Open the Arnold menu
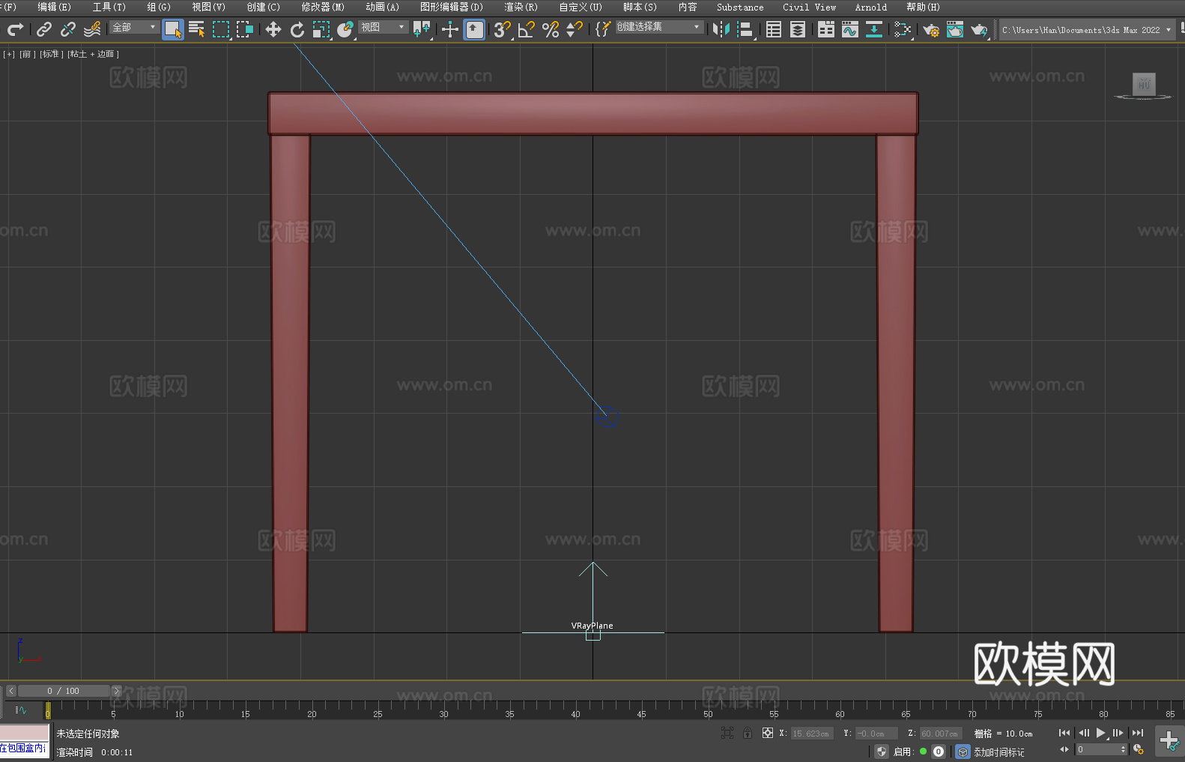The image size is (1185, 762). point(871,7)
